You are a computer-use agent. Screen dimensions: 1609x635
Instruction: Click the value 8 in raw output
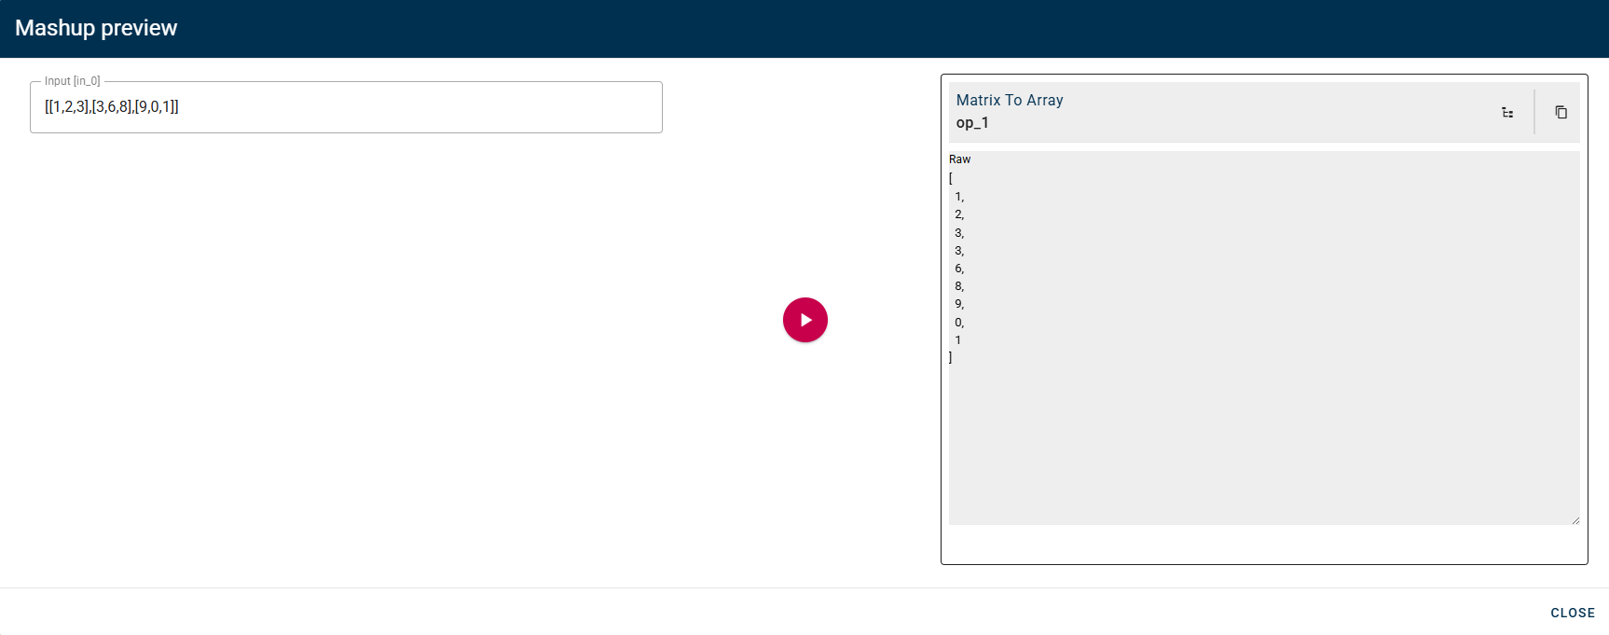tap(958, 286)
